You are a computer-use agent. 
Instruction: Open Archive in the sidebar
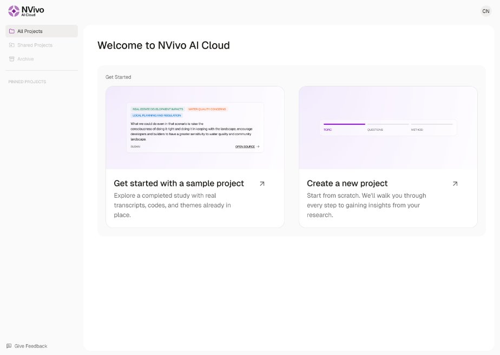42,59
